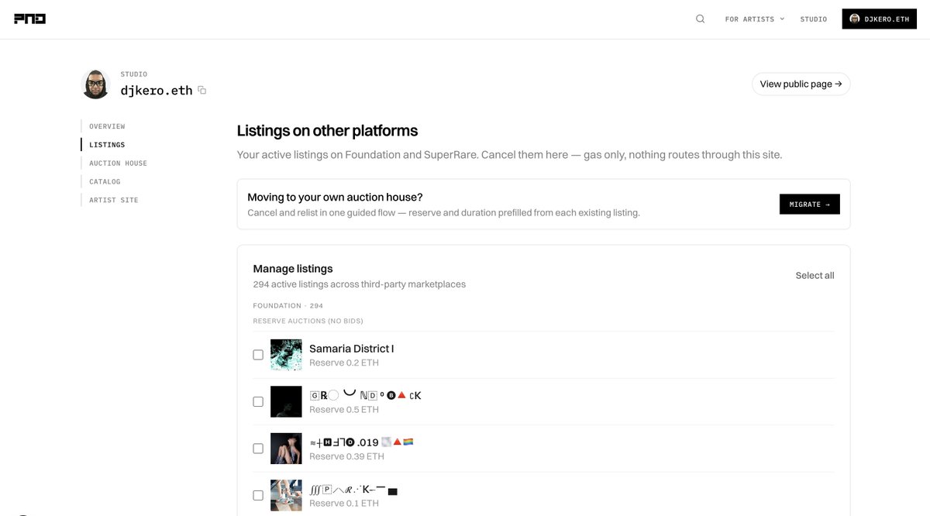Open the Reserve 0.5 ETH listing thumbnail
The image size is (930, 516).
click(286, 402)
